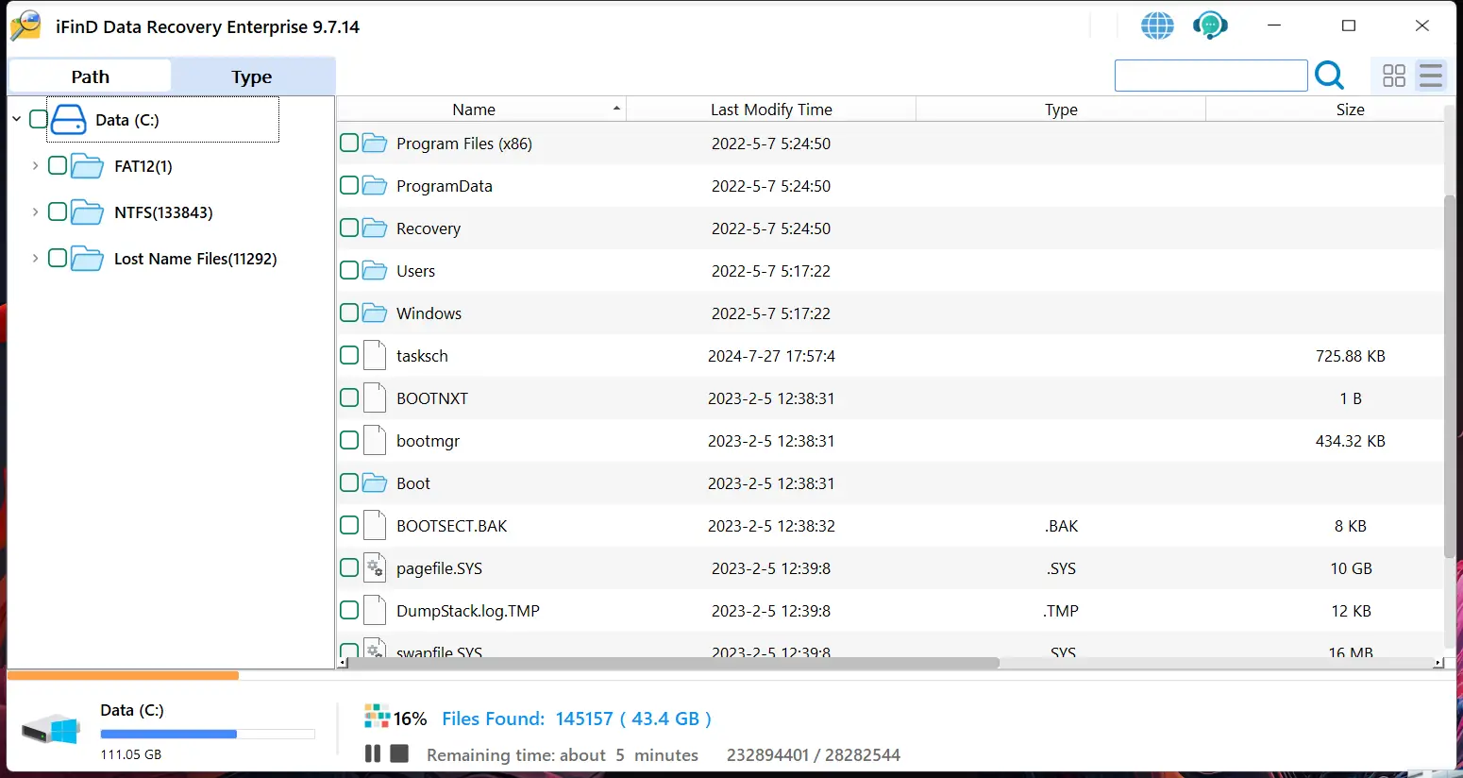1463x778 pixels.
Task: Collapse the Data (C:) tree node
Action: [17, 119]
